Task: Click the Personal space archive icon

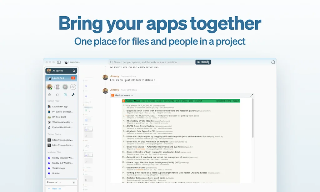Action: point(74,182)
